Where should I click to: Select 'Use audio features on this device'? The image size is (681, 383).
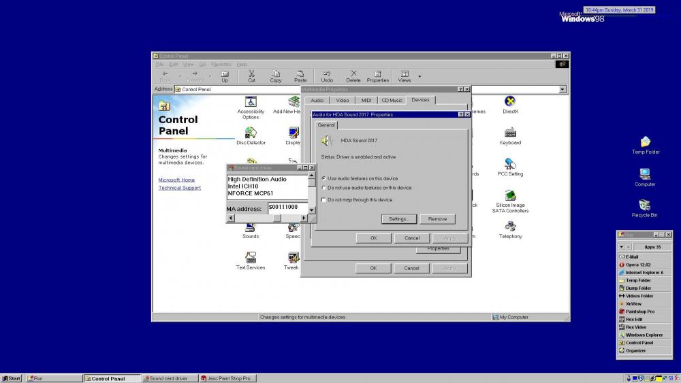pyautogui.click(x=324, y=178)
